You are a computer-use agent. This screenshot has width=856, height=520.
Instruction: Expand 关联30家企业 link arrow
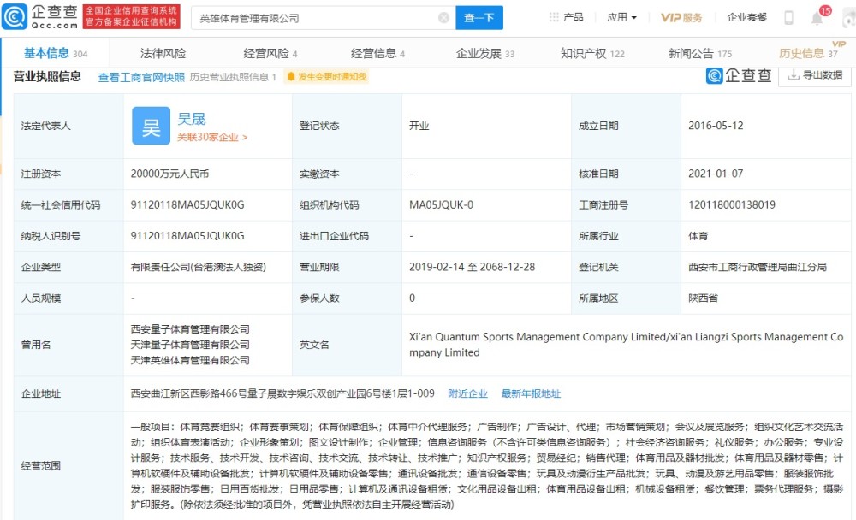pyautogui.click(x=212, y=138)
